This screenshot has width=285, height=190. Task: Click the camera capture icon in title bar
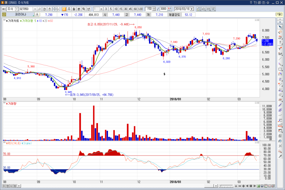263,3
